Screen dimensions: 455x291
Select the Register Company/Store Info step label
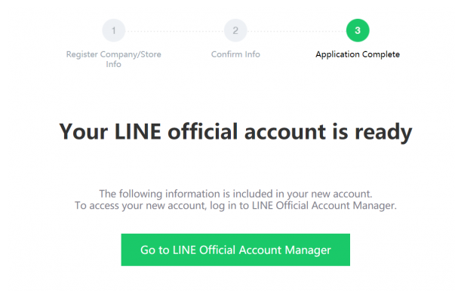click(x=113, y=59)
